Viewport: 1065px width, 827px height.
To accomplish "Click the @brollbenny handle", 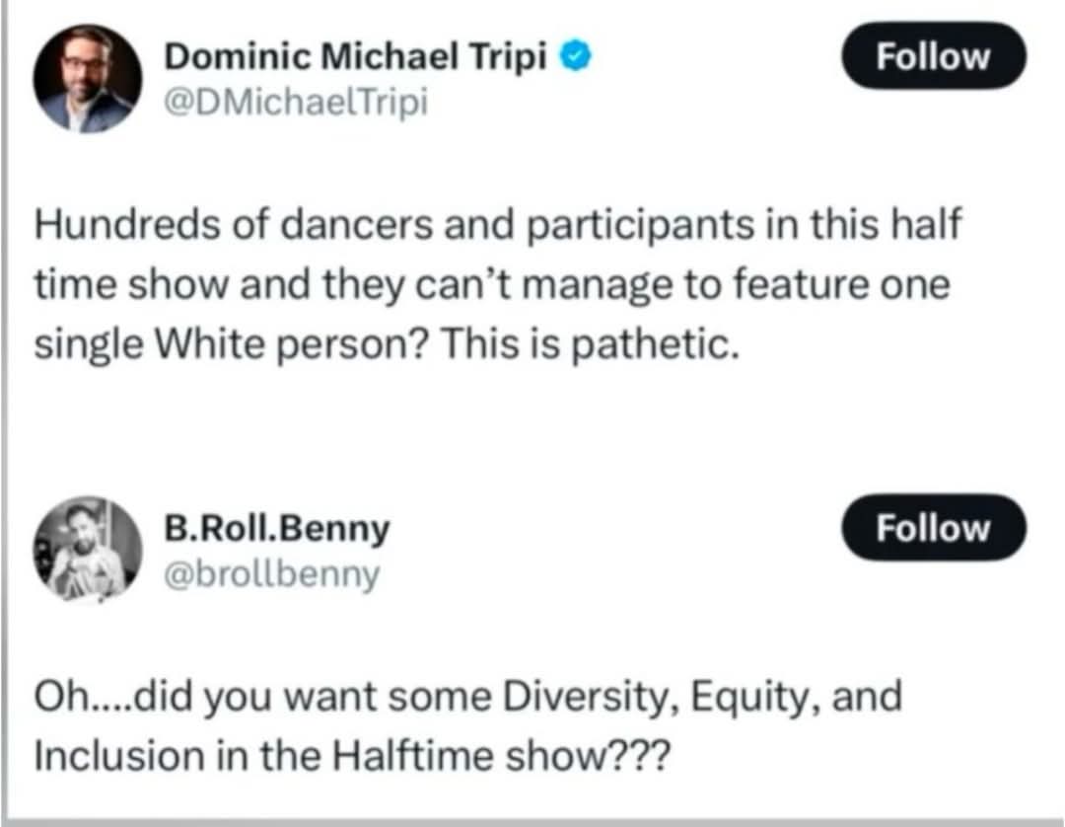I will pos(271,573).
